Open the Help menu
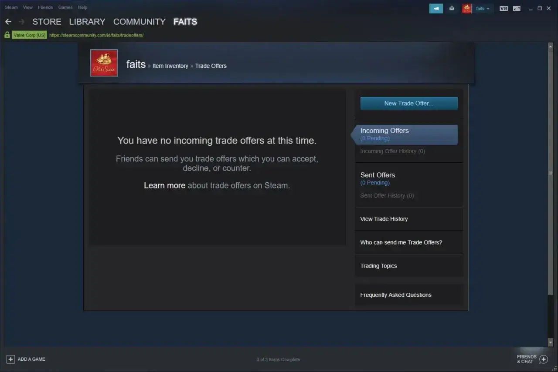 click(x=82, y=7)
